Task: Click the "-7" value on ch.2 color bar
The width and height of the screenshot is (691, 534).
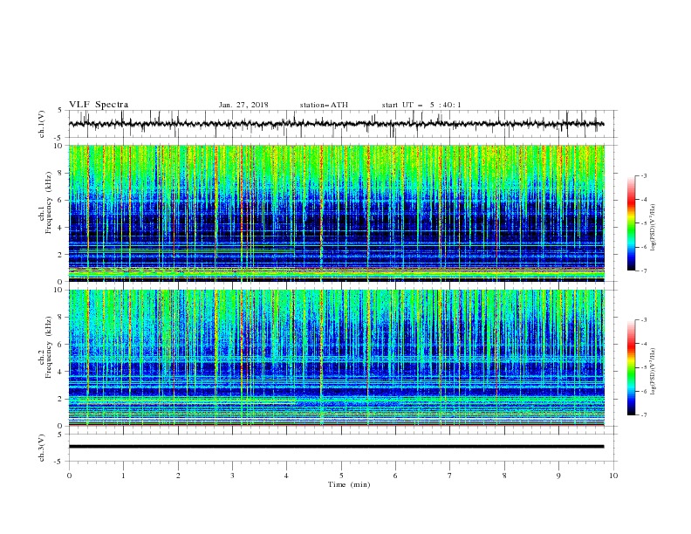Action: click(643, 415)
